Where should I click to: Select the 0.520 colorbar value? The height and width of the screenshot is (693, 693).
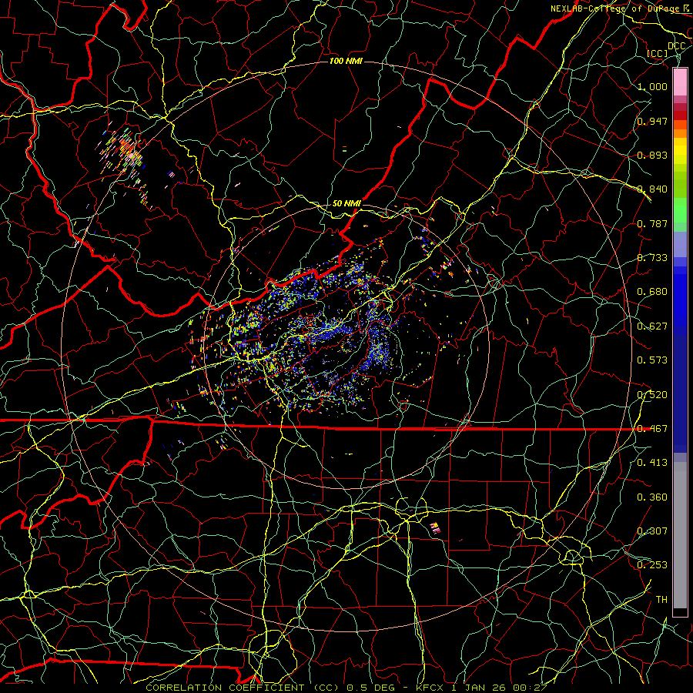(652, 394)
